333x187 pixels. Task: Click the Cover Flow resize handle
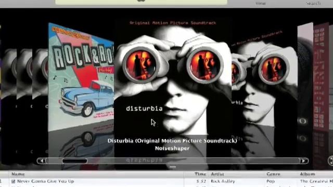pyautogui.click(x=173, y=167)
